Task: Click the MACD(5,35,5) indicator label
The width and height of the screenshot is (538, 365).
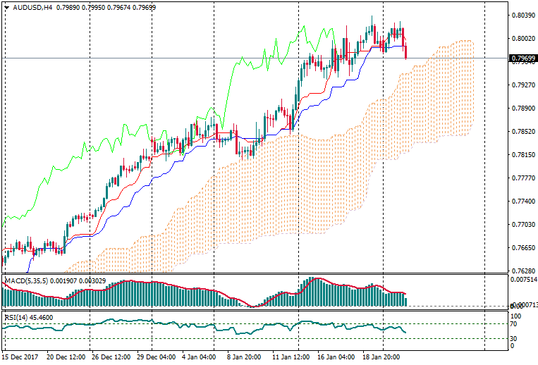Action: 26,281
